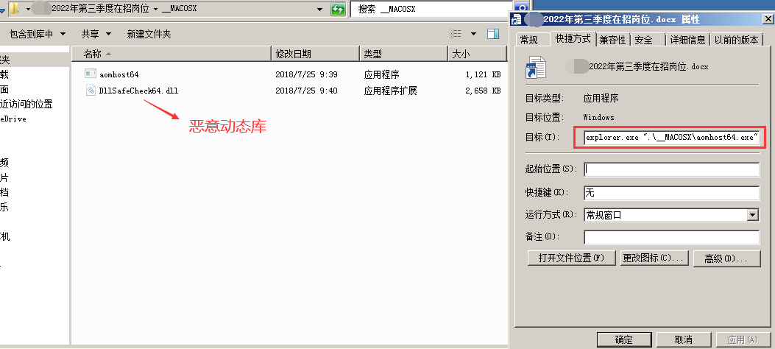This screenshot has height=349, width=775.
Task: Click the 2022年第三季度在招岗位 breadcrumb segment
Action: click(x=101, y=9)
